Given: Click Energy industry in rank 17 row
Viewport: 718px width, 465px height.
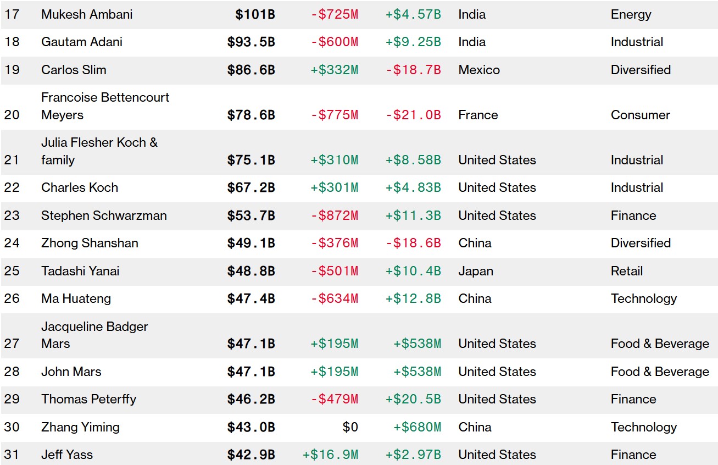Looking at the screenshot, I should [631, 14].
